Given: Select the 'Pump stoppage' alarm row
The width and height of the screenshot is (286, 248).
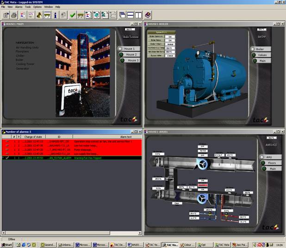Looking at the screenshot, I should [x=72, y=150].
